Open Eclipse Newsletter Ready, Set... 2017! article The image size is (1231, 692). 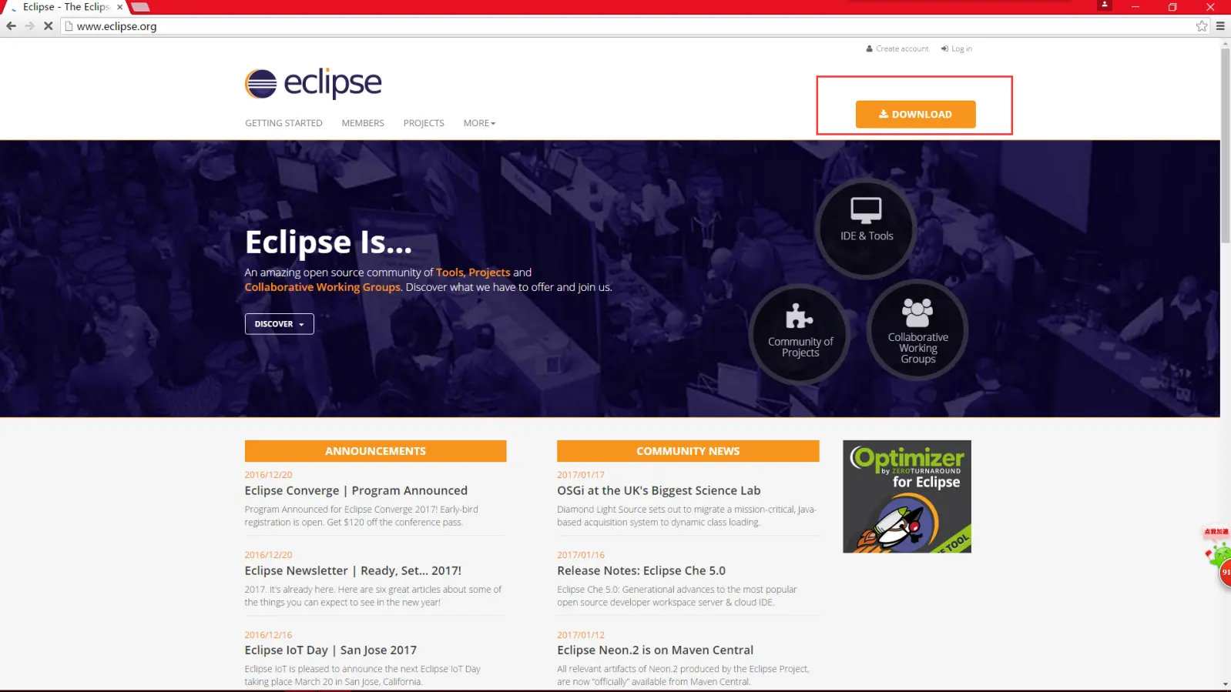[x=353, y=570]
